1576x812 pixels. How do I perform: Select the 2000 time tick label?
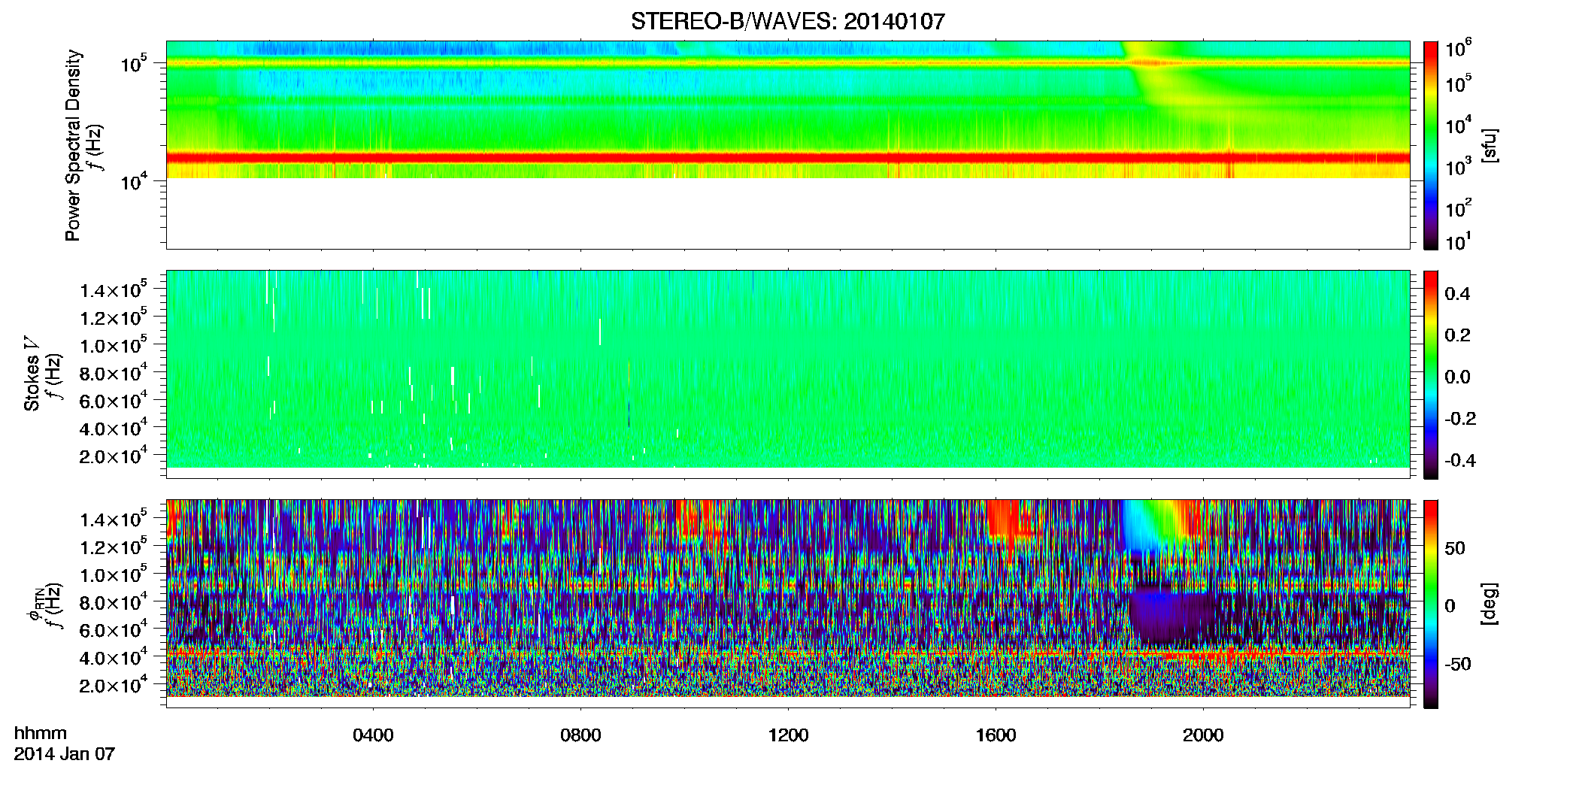[1203, 735]
